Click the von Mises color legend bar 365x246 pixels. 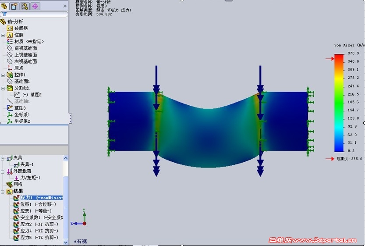coord(339,103)
